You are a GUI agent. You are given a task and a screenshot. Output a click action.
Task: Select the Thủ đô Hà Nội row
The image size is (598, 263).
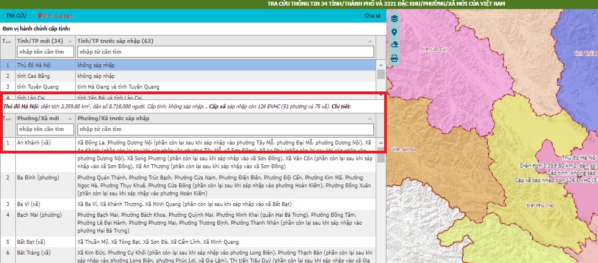[188, 65]
